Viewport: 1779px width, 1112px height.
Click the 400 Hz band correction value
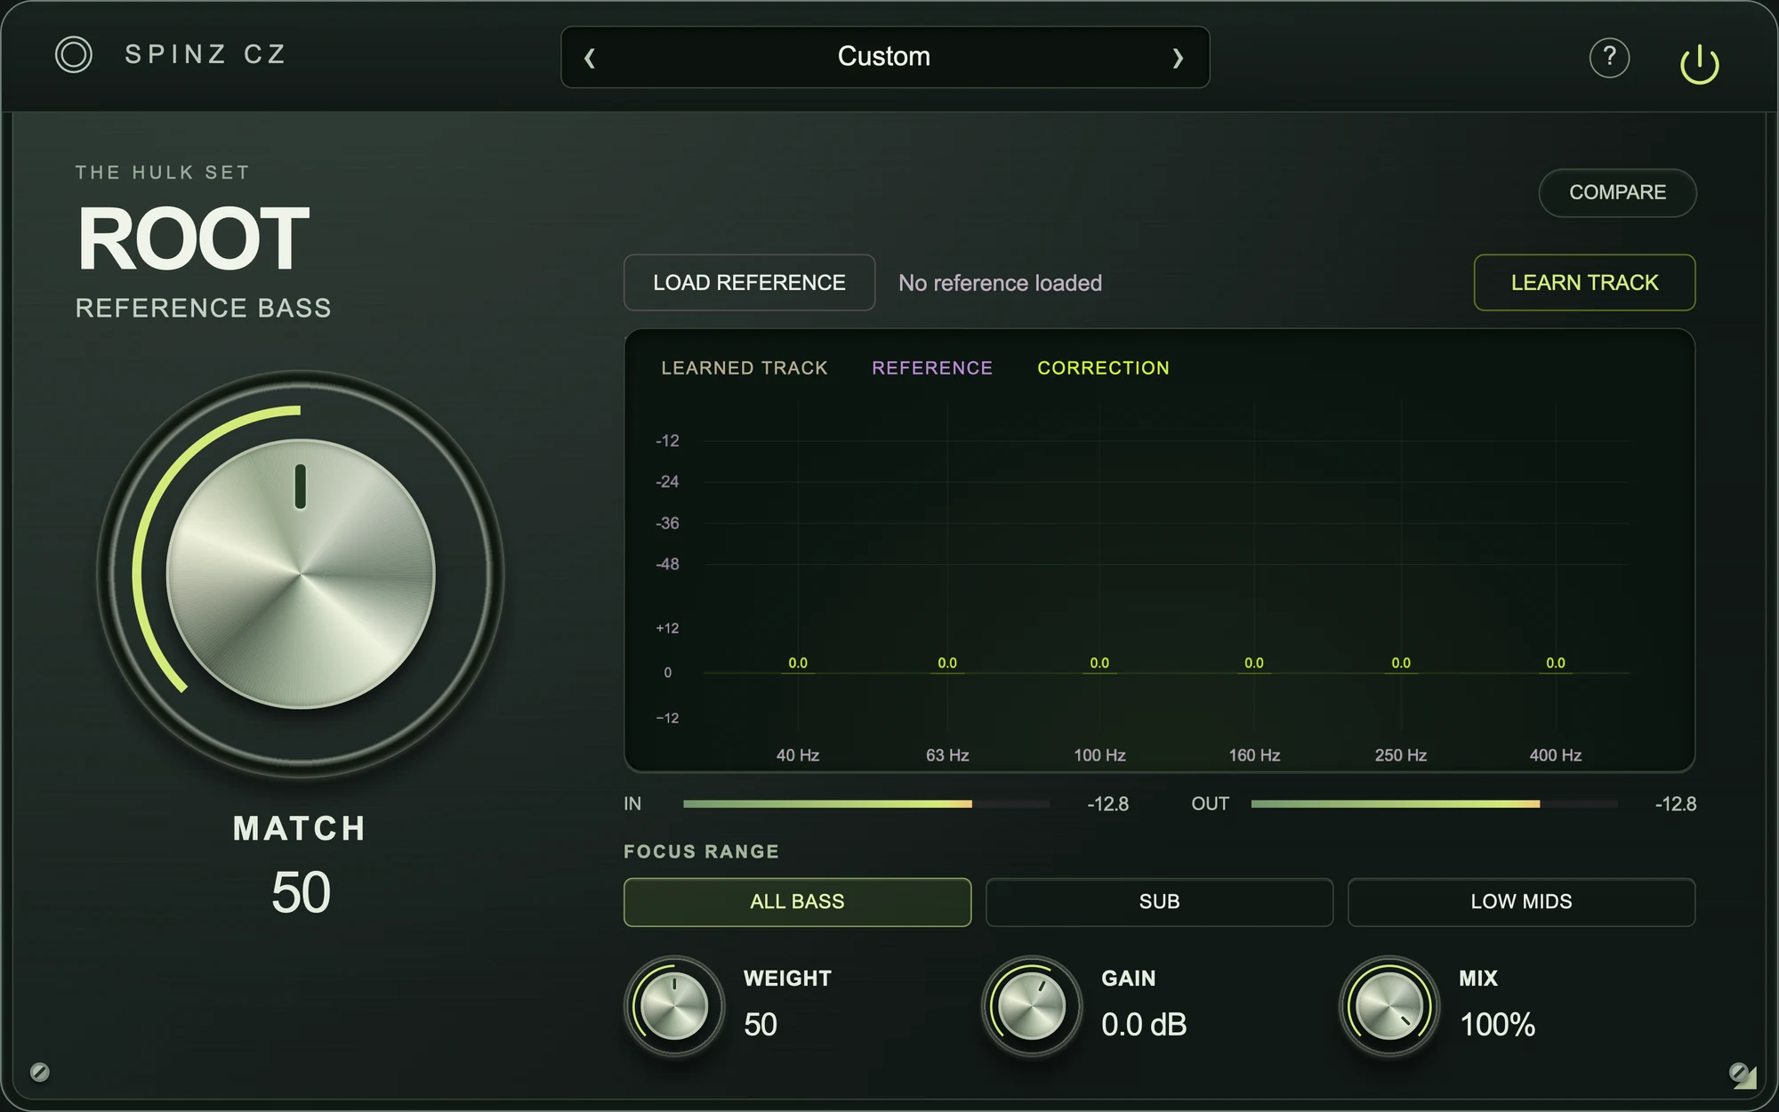tap(1556, 663)
